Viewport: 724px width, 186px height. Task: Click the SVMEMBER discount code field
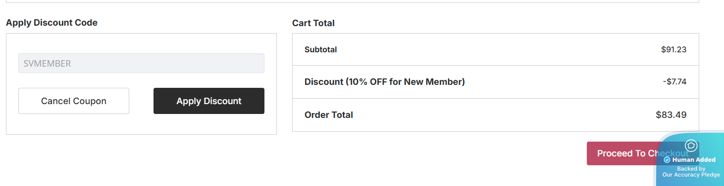141,63
